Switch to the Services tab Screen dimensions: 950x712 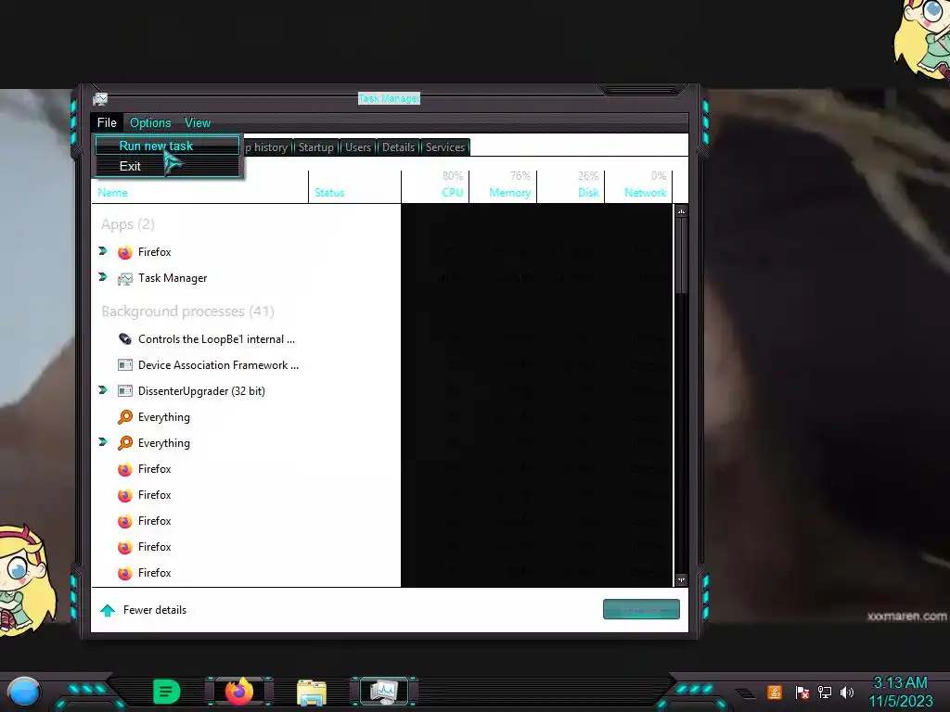[445, 147]
